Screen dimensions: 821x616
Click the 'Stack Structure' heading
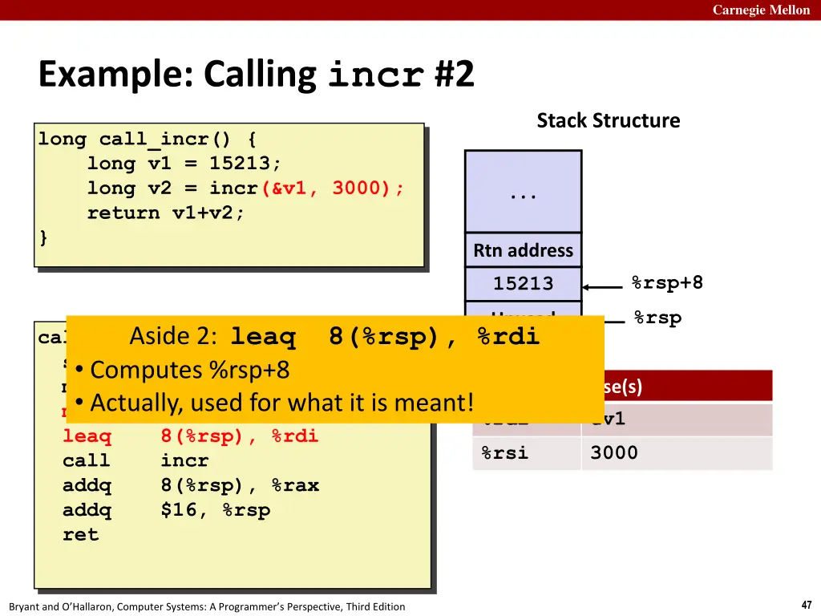pos(609,120)
